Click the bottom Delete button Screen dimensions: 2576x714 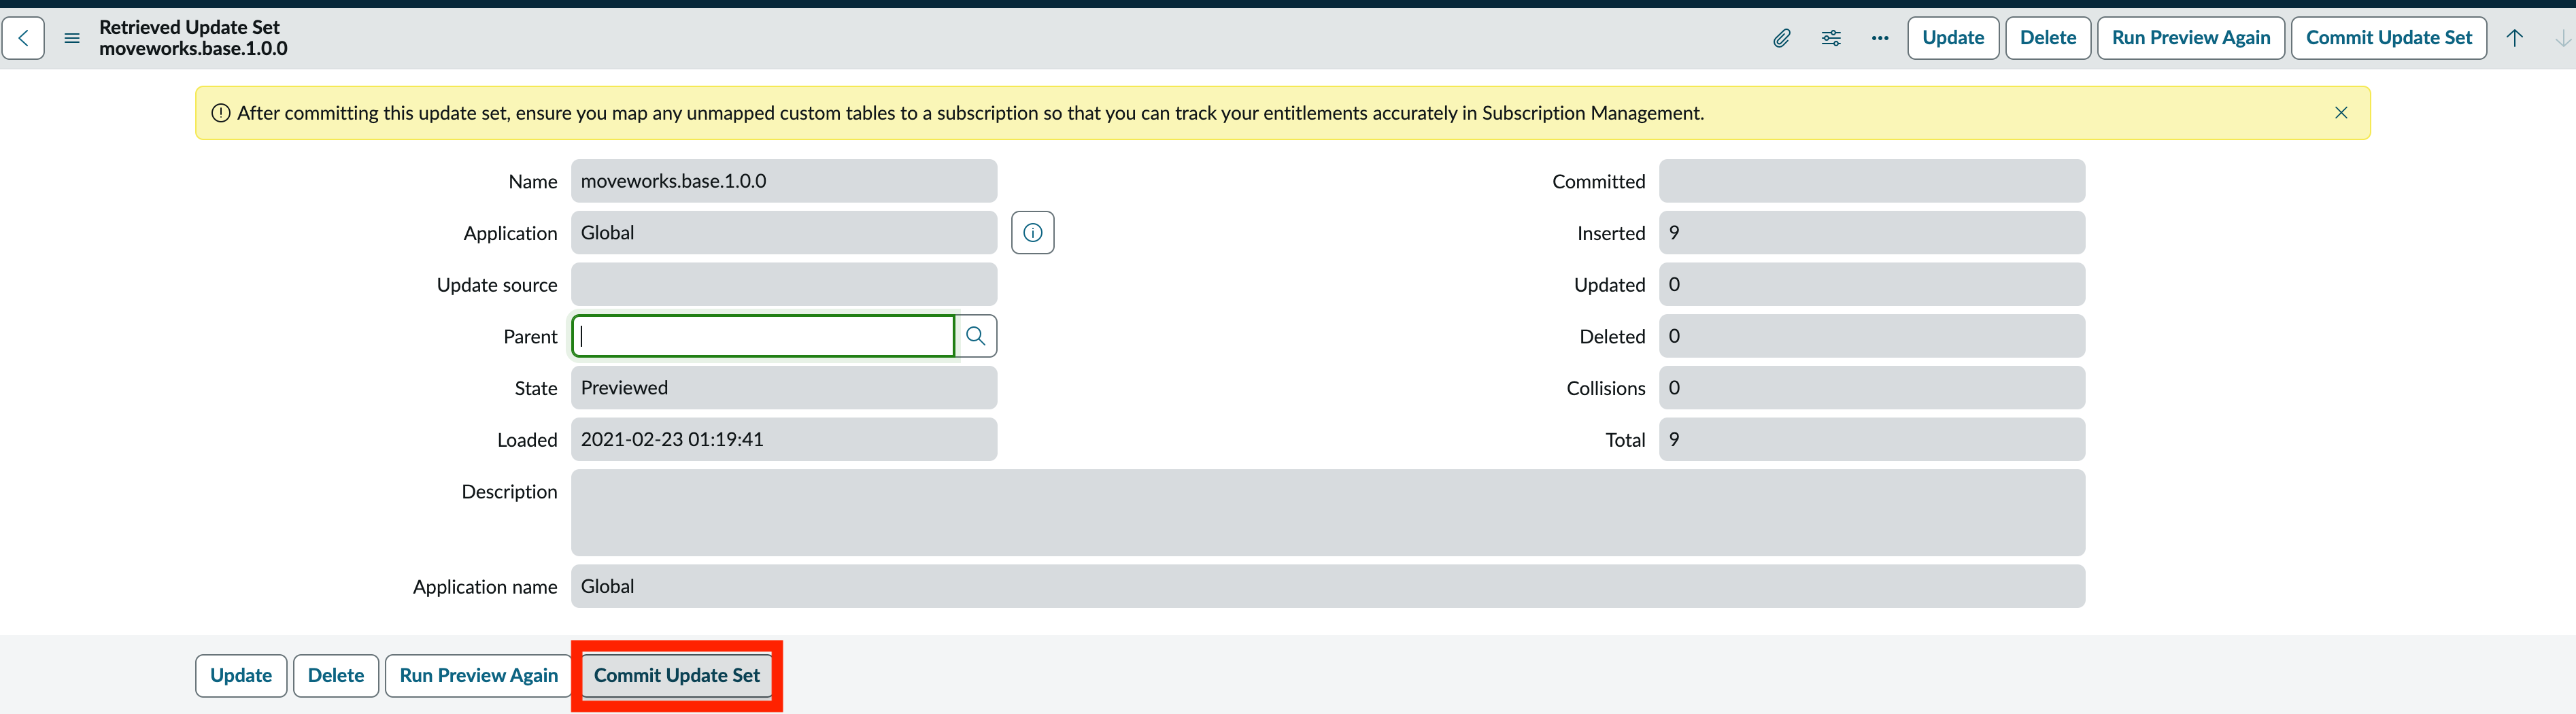pyautogui.click(x=336, y=676)
